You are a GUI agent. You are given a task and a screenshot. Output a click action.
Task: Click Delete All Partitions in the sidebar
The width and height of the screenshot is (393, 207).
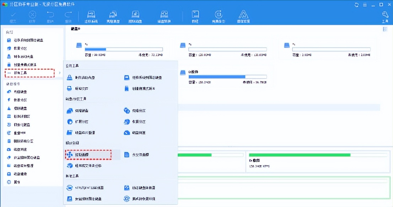[x=21, y=141]
